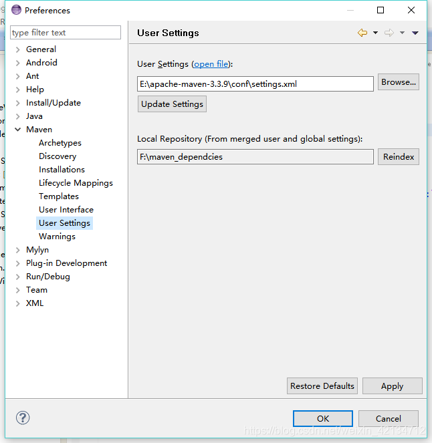The image size is (432, 443).
Task: Click the Reindex button
Action: click(x=399, y=156)
